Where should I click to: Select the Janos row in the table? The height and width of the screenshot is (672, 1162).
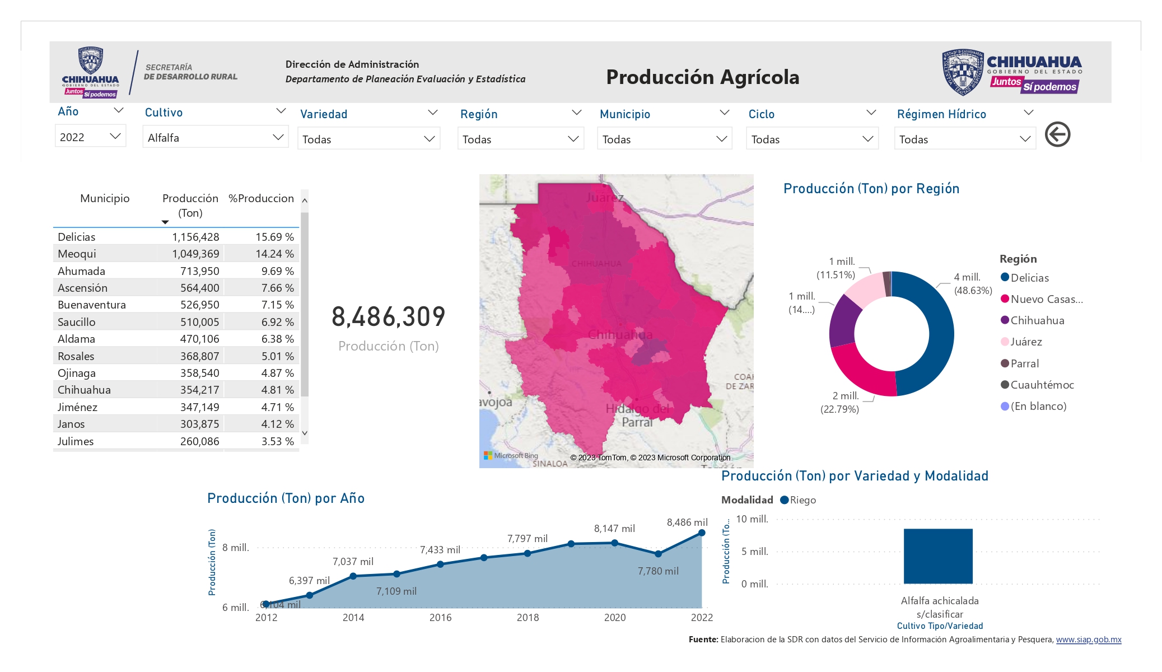click(176, 424)
